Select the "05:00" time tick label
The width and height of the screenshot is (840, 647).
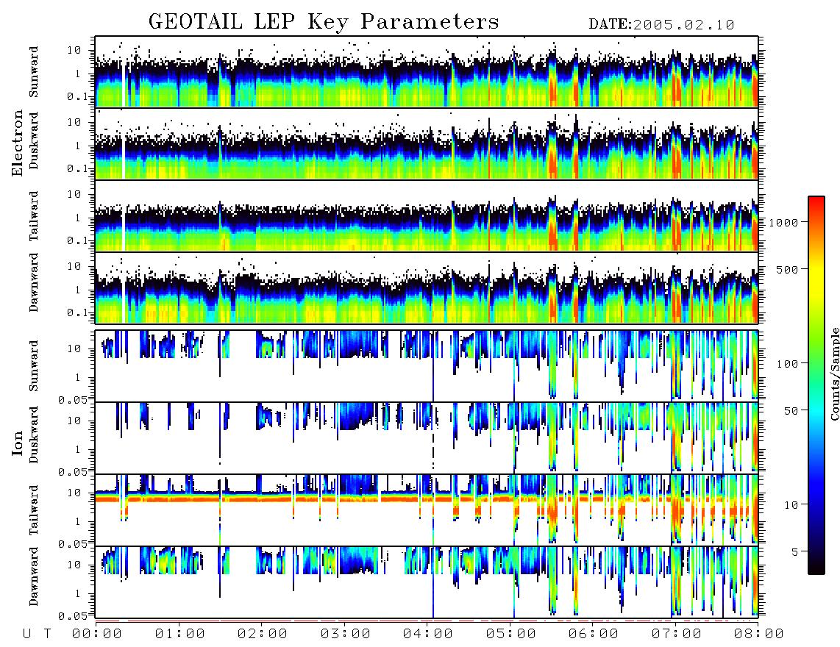pos(511,634)
